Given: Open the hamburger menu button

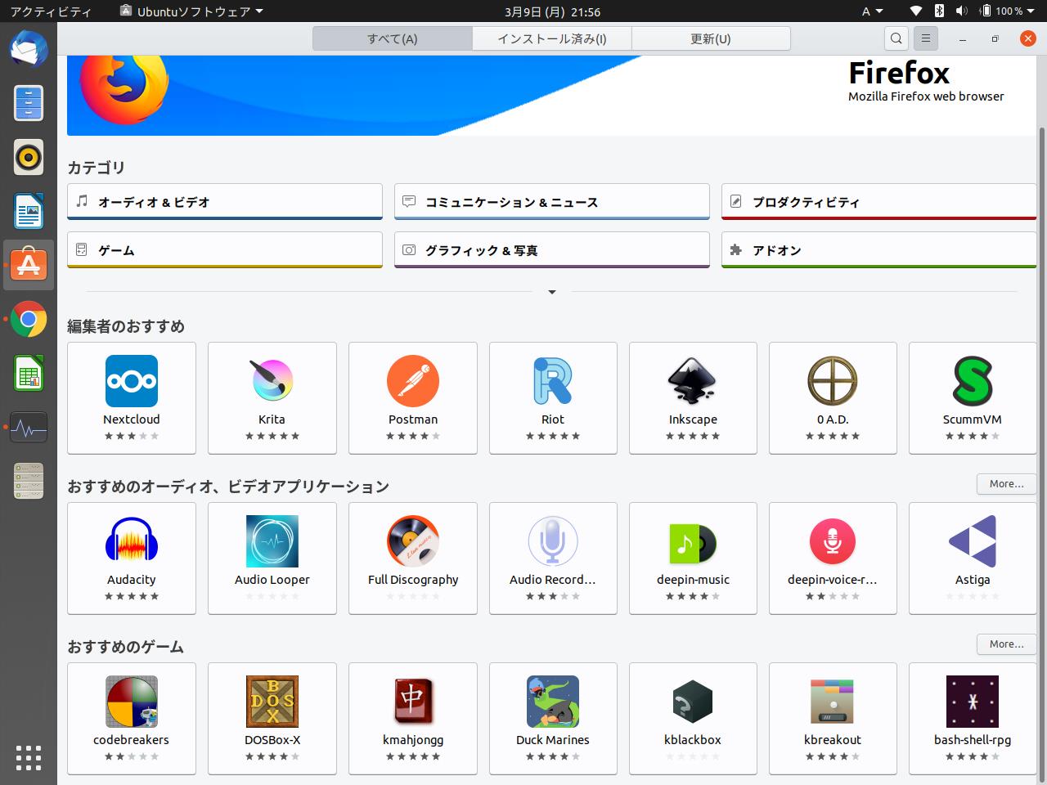Looking at the screenshot, I should pos(925,38).
